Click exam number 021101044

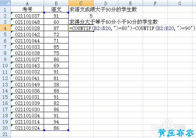(28, 40)
